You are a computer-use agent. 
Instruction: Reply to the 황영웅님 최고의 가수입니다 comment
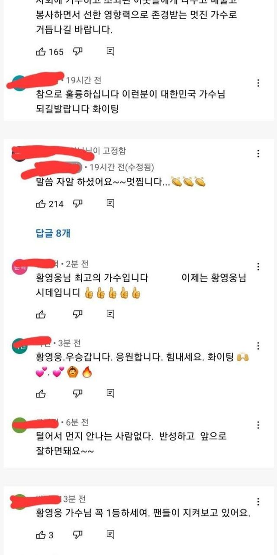pyautogui.click(x=110, y=314)
